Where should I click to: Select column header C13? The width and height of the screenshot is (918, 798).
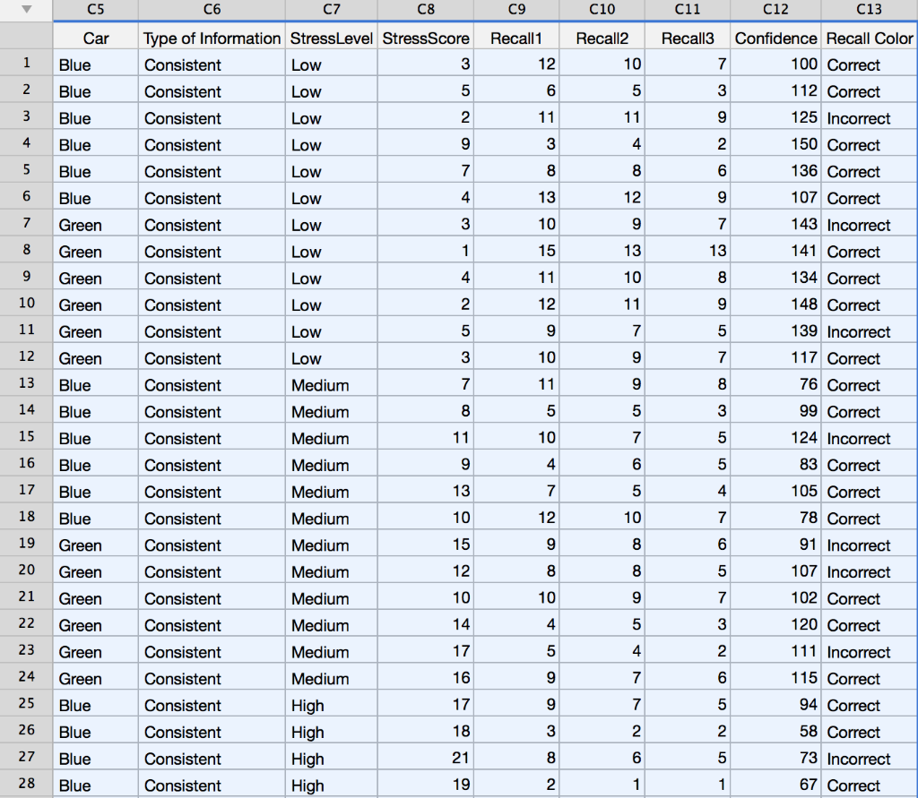coord(869,10)
